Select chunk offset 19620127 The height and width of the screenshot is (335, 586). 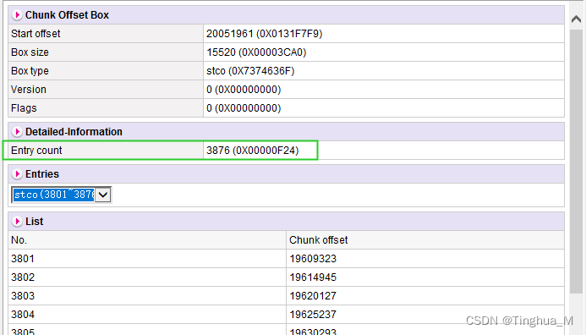pyautogui.click(x=313, y=296)
